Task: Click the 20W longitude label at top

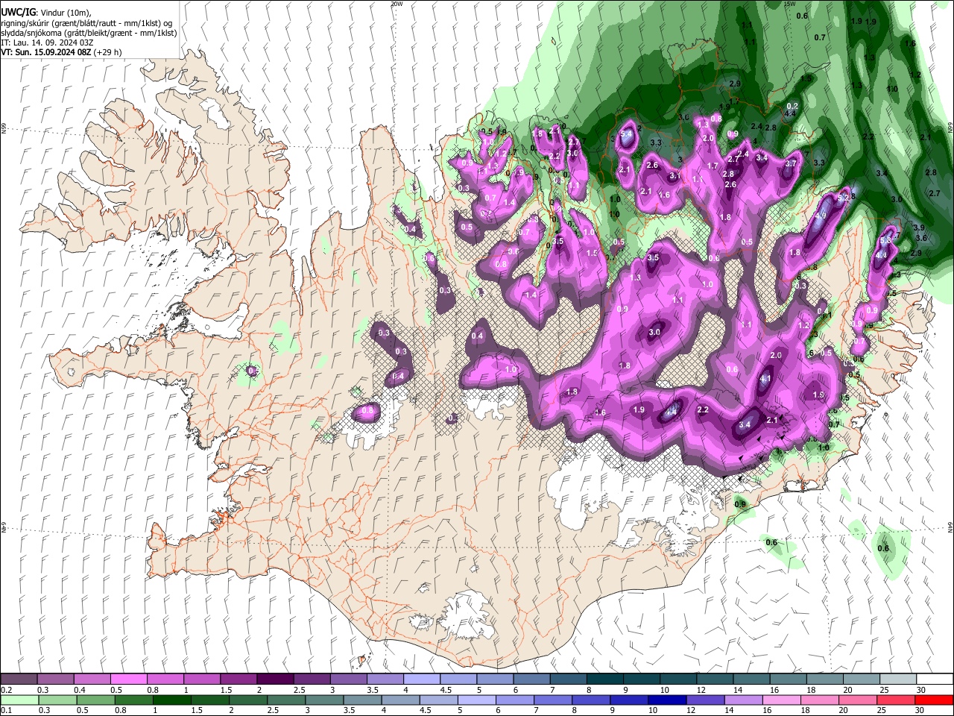Action: pyautogui.click(x=397, y=4)
